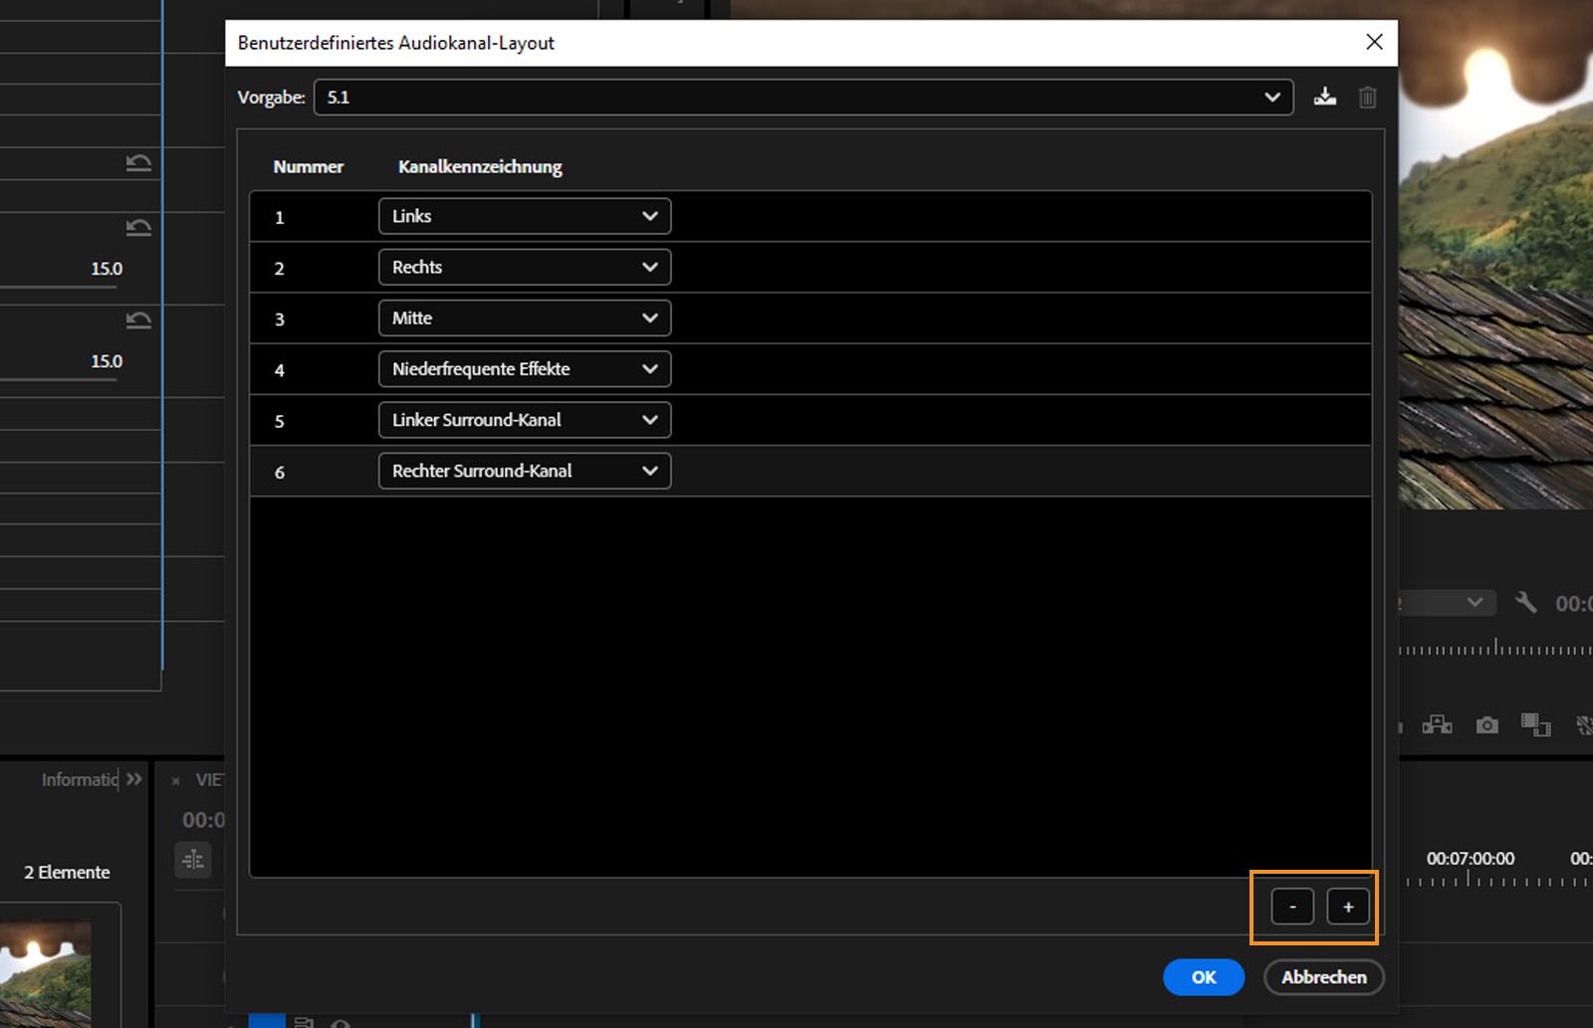Close the Benutzerdefiniertes Audiokanal-Layout dialog

pyautogui.click(x=1374, y=42)
